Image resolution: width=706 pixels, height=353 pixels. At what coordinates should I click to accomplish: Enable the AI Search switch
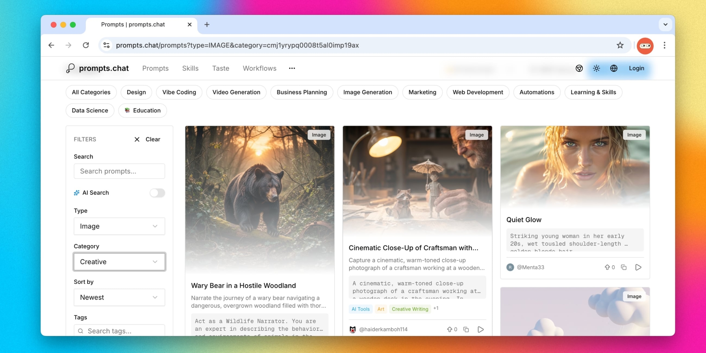[157, 193]
